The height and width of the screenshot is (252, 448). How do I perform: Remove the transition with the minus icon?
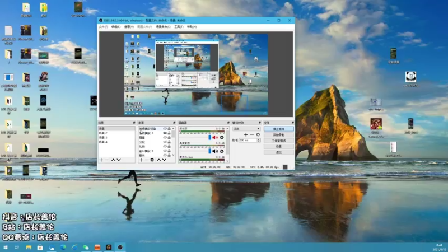click(x=251, y=134)
